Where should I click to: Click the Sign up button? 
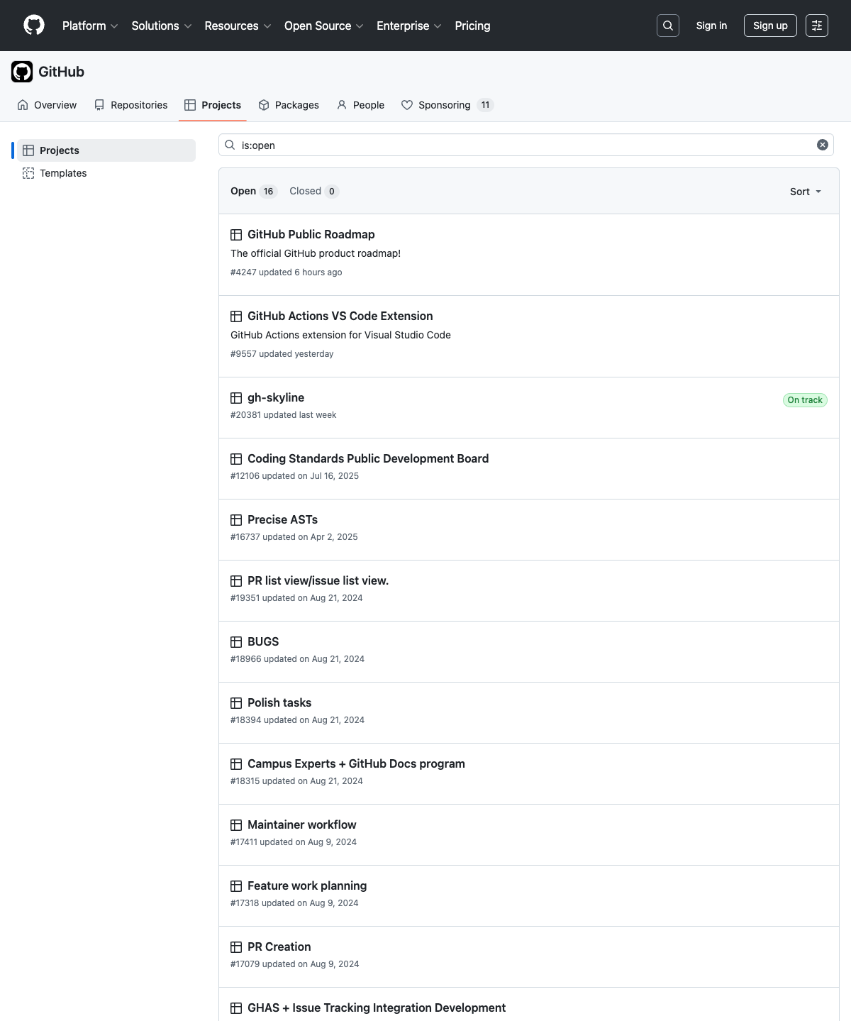point(769,26)
